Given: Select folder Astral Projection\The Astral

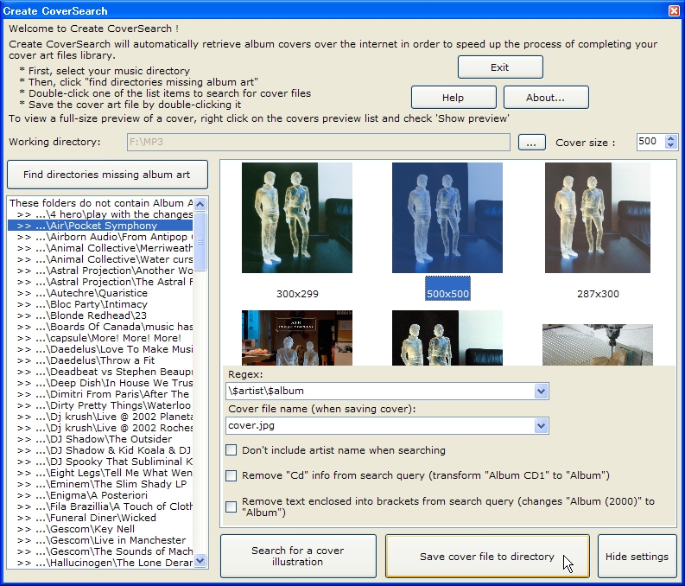Looking at the screenshot, I should (100, 282).
